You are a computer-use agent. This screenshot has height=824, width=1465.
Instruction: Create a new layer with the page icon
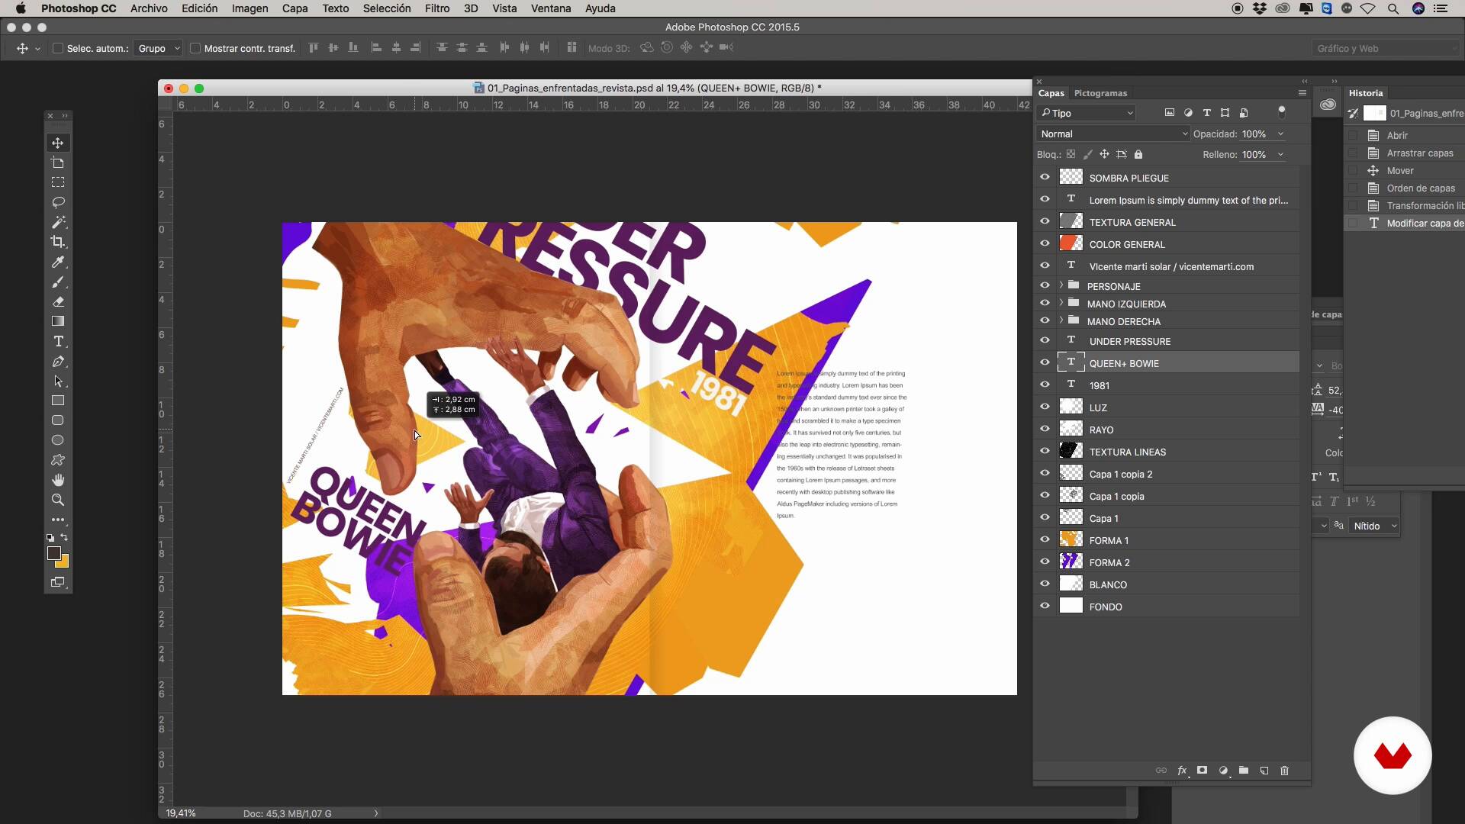click(x=1264, y=771)
